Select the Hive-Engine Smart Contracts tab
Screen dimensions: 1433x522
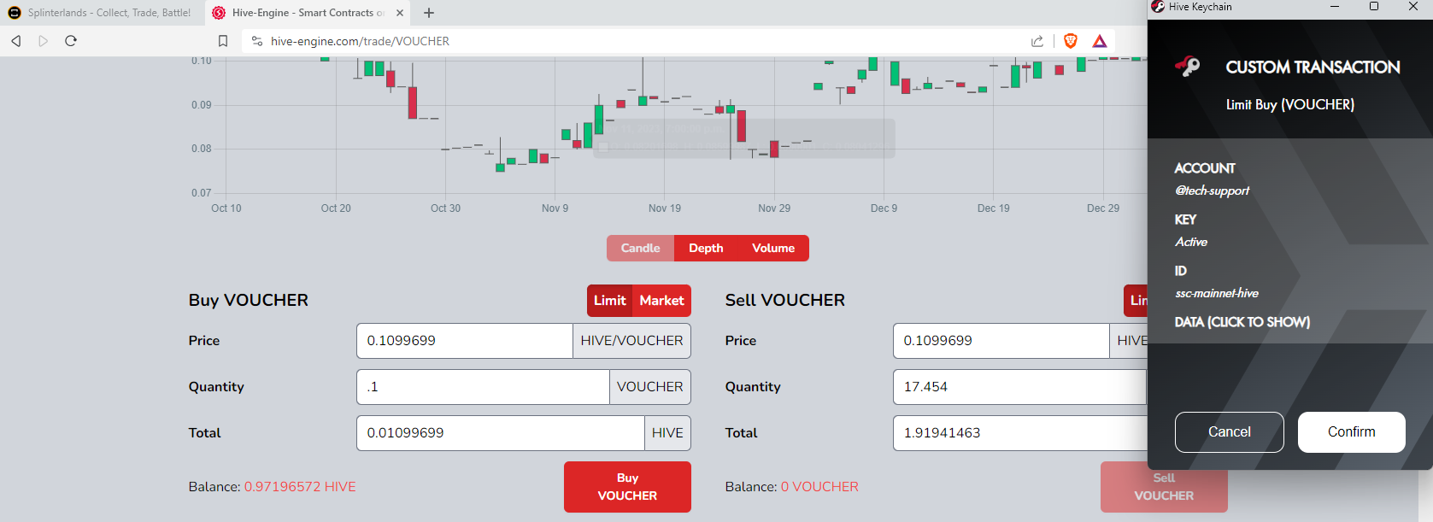(x=308, y=13)
